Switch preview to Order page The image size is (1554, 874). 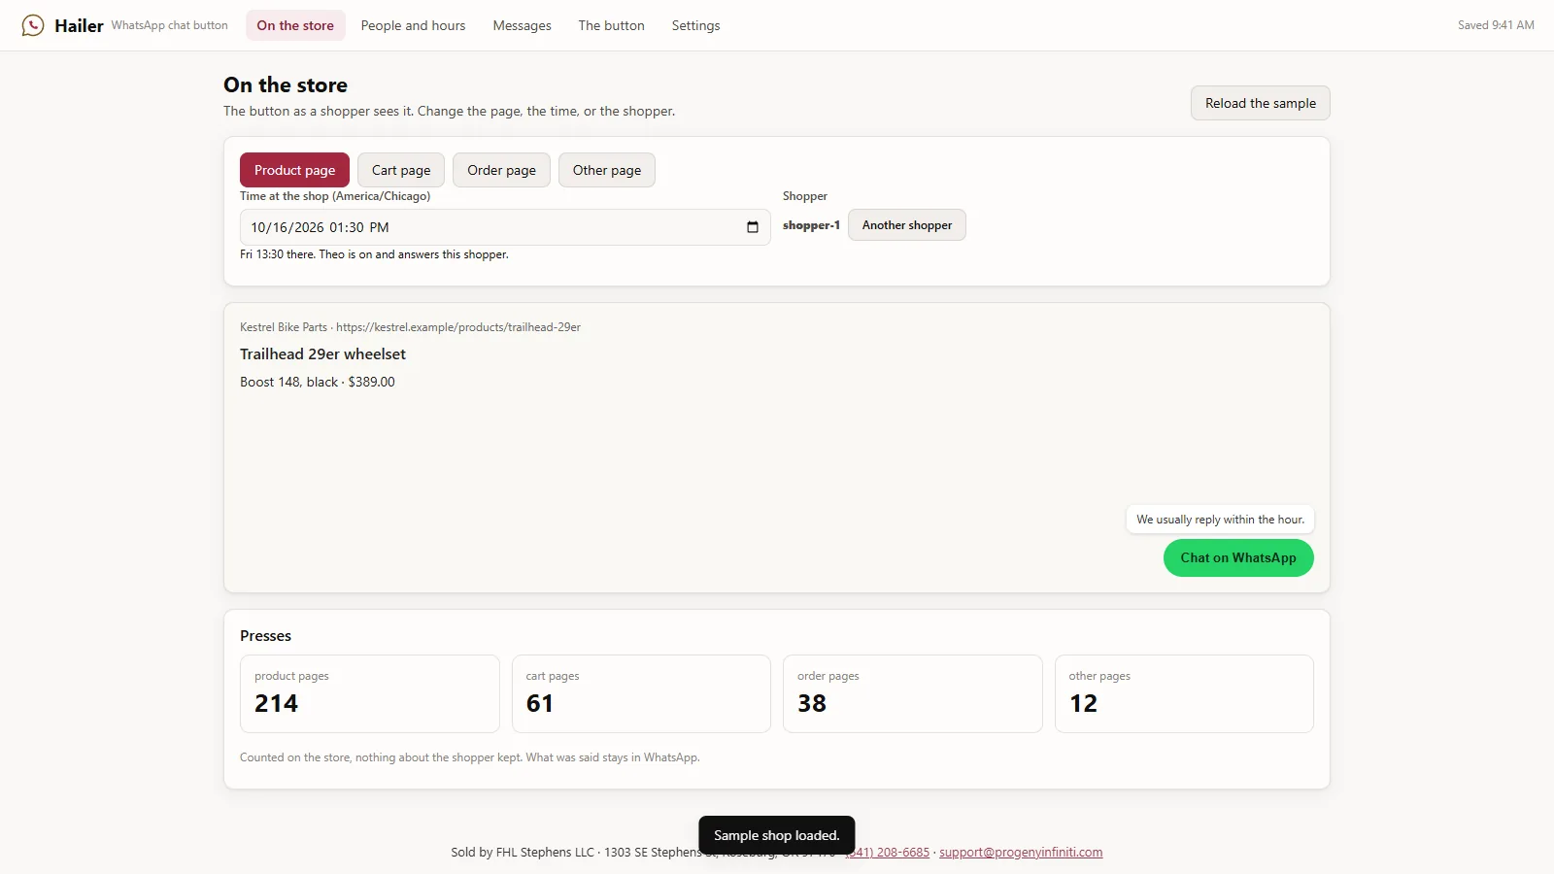[x=501, y=170]
